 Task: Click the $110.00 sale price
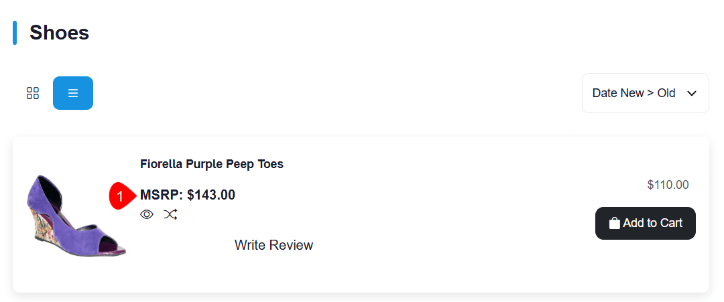668,185
